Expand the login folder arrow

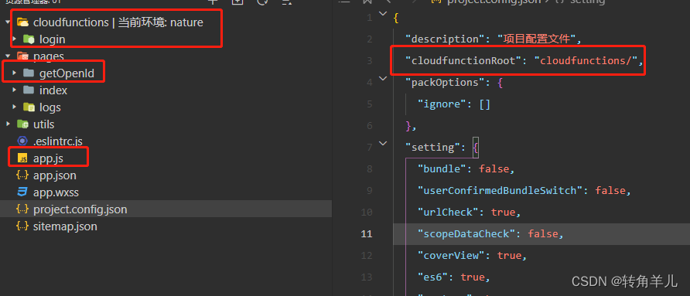[x=15, y=39]
